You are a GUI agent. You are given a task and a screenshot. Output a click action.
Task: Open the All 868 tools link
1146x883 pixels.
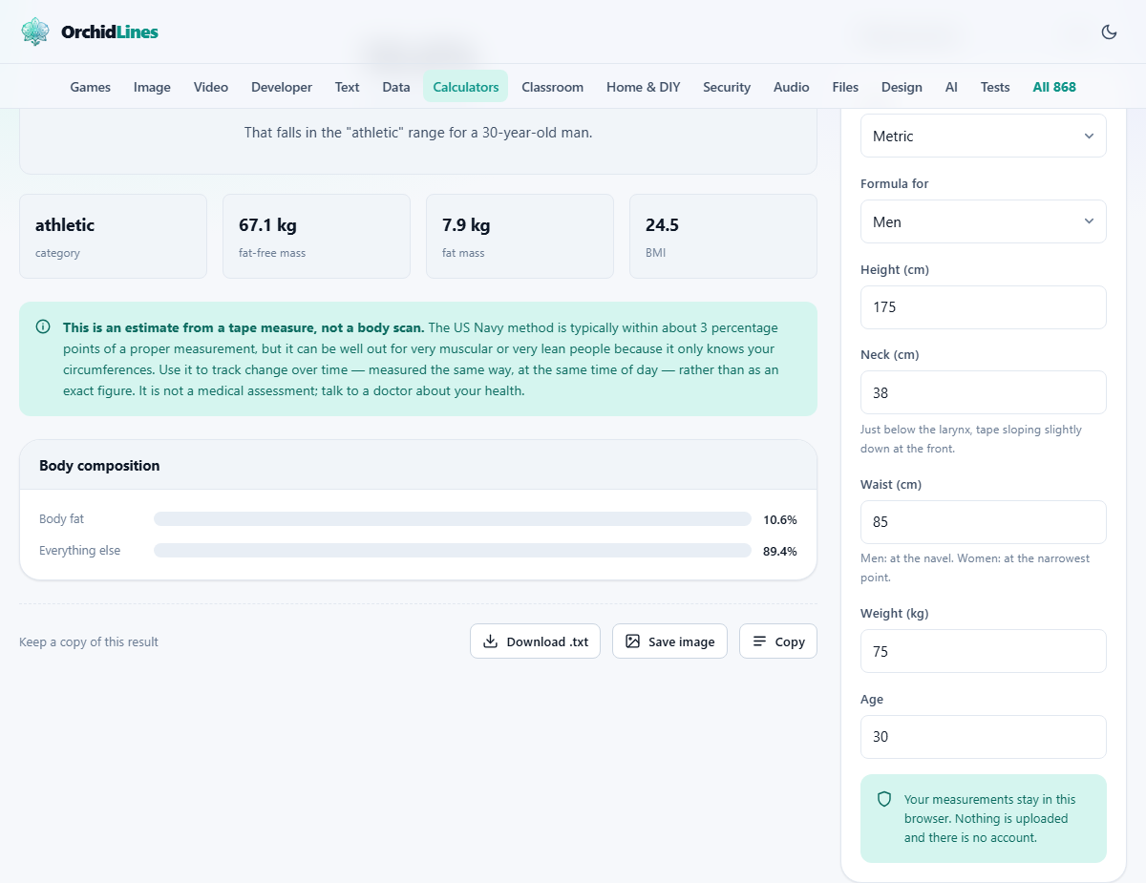point(1054,87)
